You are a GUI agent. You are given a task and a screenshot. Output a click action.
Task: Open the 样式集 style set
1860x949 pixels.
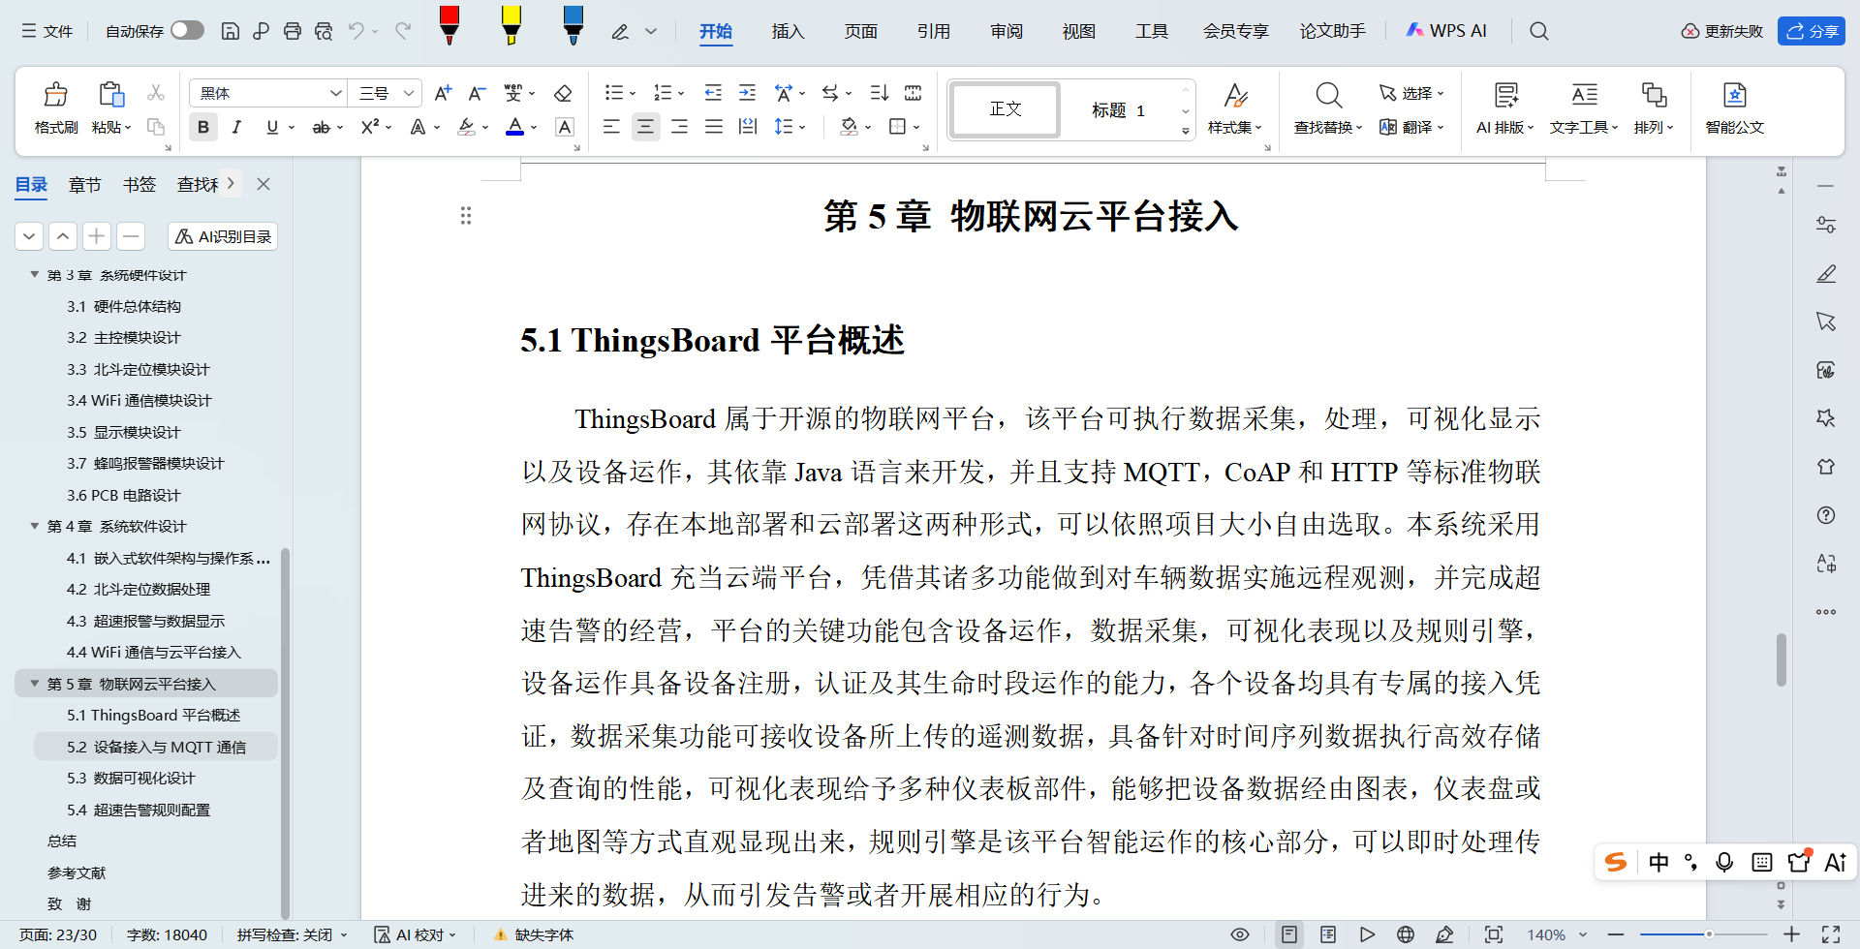point(1235,107)
